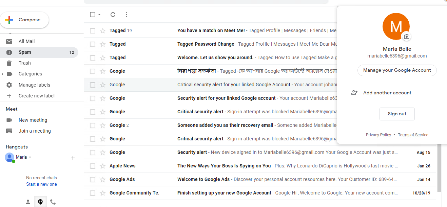Click the All Mail envelope icon

pyautogui.click(x=9, y=41)
